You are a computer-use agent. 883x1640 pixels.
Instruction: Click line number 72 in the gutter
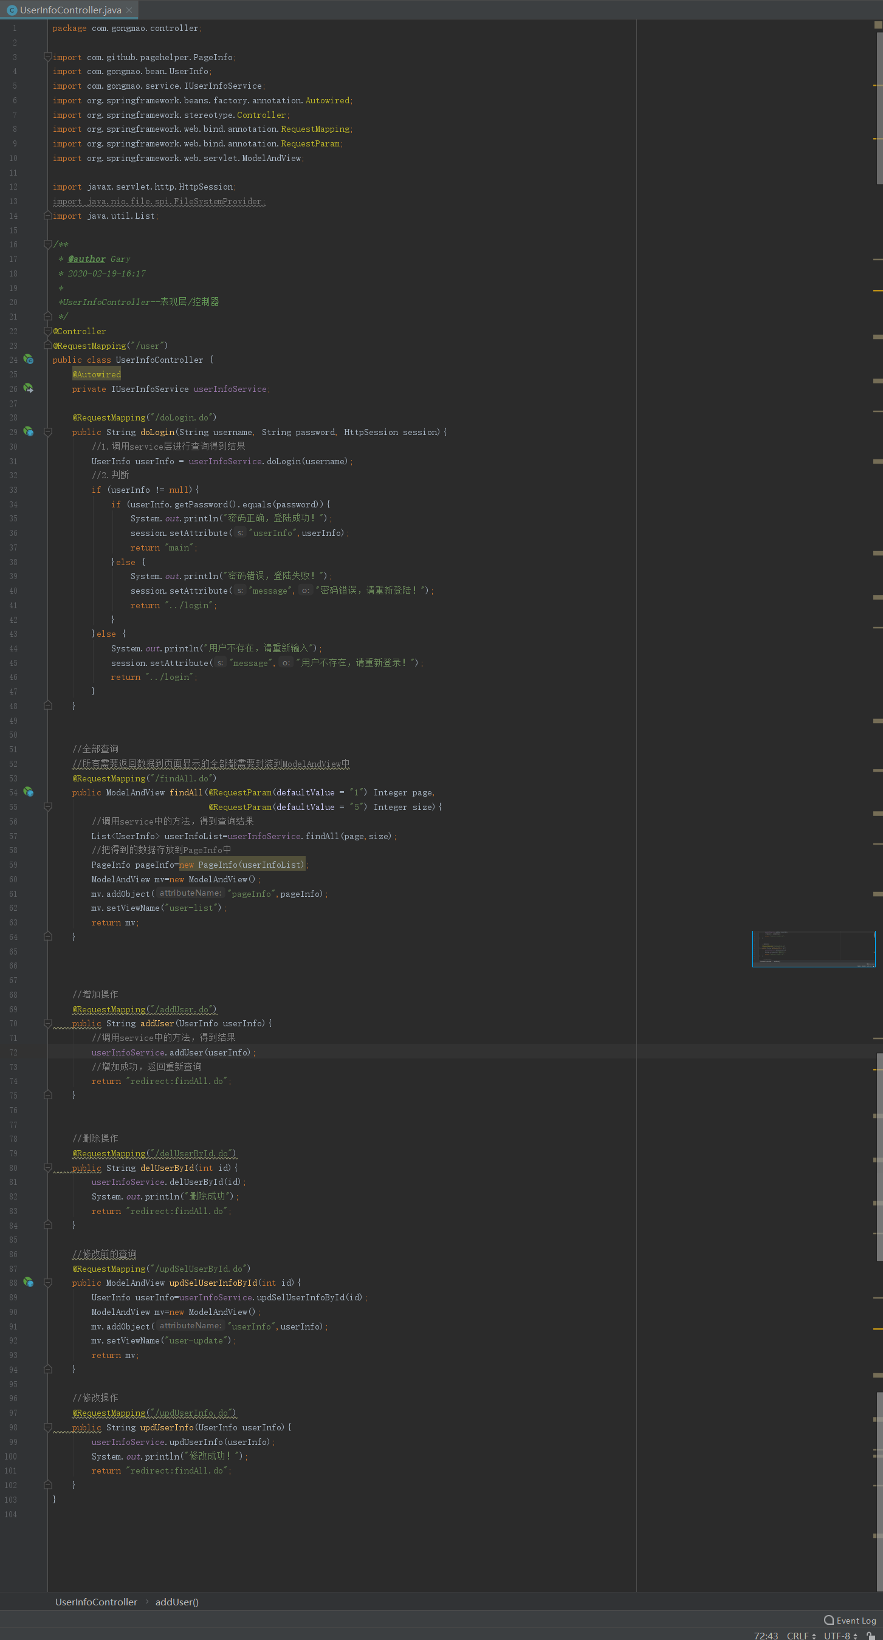[x=13, y=1052]
